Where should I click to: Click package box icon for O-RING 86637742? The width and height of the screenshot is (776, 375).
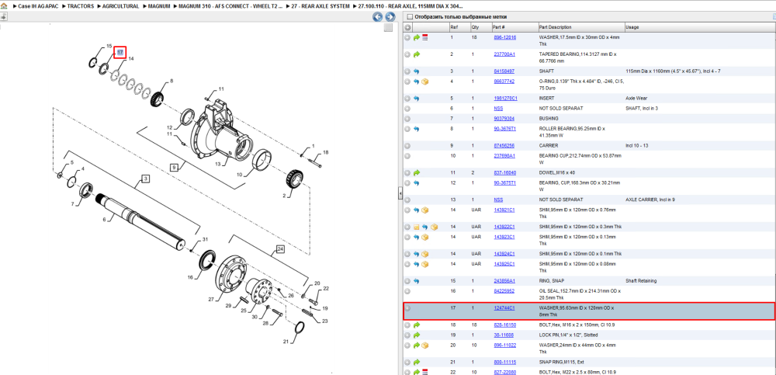coord(425,82)
